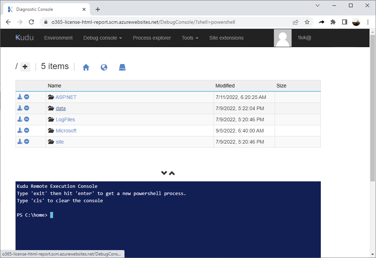Go forward in browser history
376x258 pixels.
(19, 22)
